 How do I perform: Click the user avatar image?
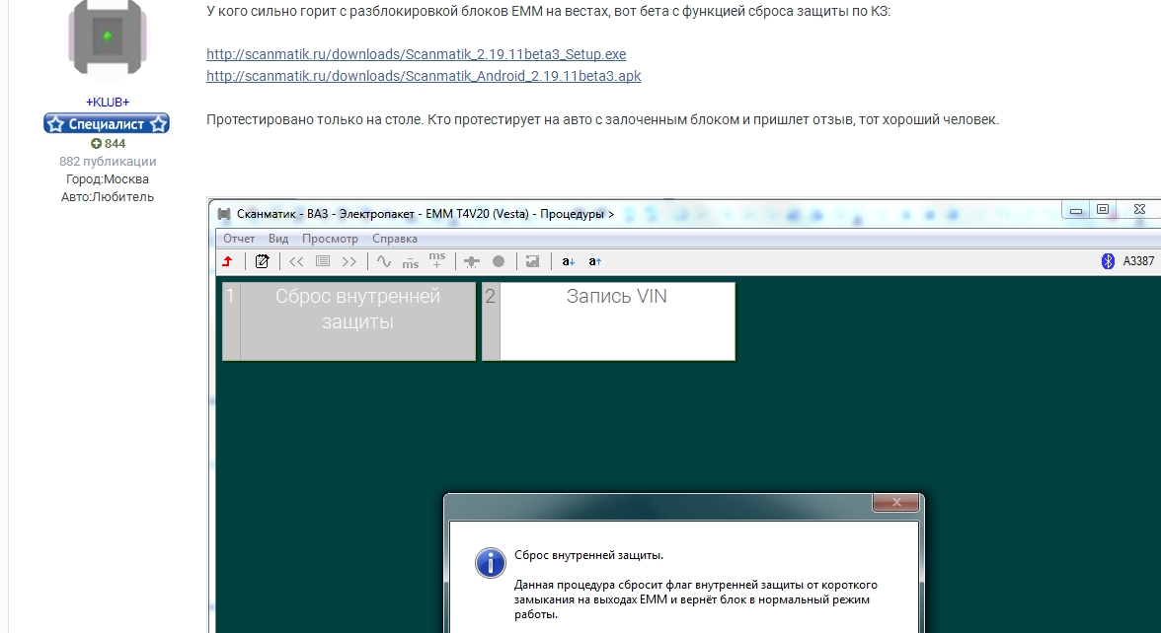[108, 37]
